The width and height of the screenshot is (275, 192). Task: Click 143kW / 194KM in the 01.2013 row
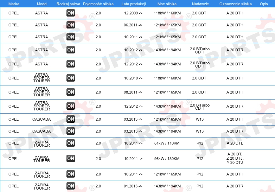coord(167,186)
